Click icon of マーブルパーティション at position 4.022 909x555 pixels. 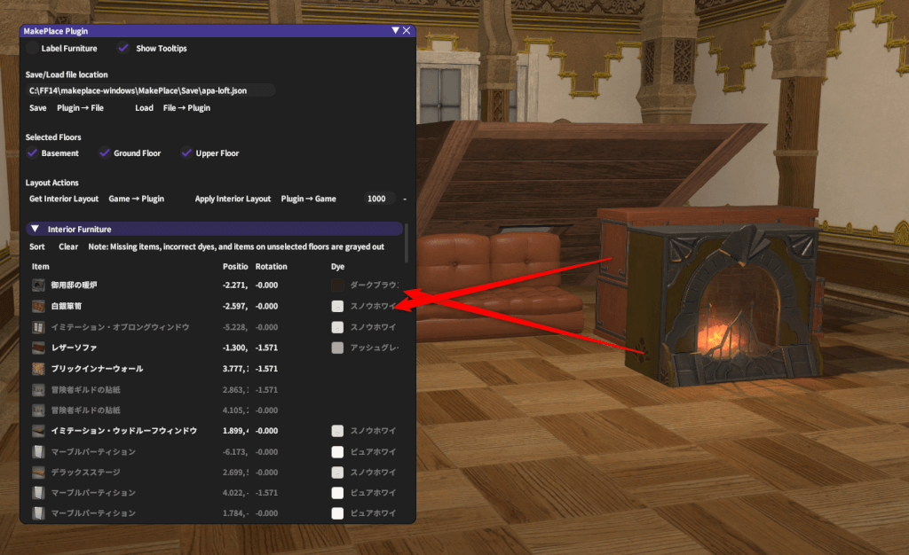[x=38, y=493]
